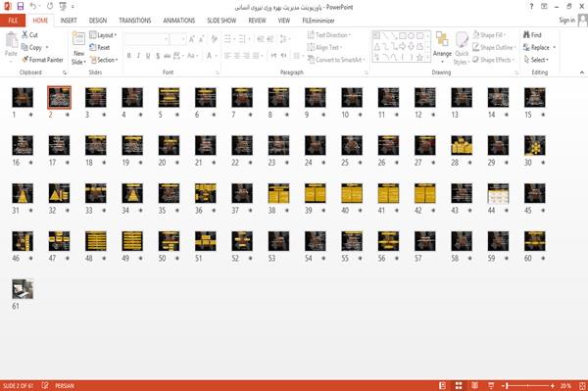Increase font size with larger A
Image resolution: width=588 pixels, height=391 pixels.
[x=192, y=38]
